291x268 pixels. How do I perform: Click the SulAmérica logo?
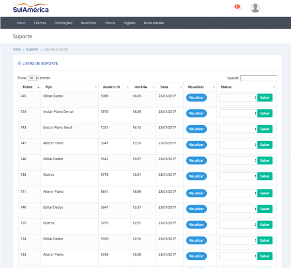point(30,8)
